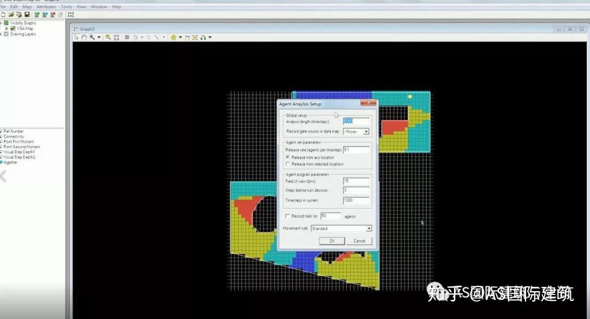Select 'Release from any location' option
This screenshot has height=319, width=590.
[x=288, y=157]
